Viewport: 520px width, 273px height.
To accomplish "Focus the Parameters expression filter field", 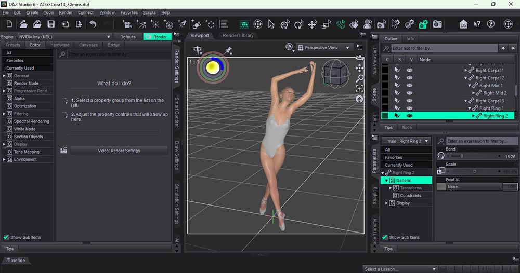I will 482,141.
